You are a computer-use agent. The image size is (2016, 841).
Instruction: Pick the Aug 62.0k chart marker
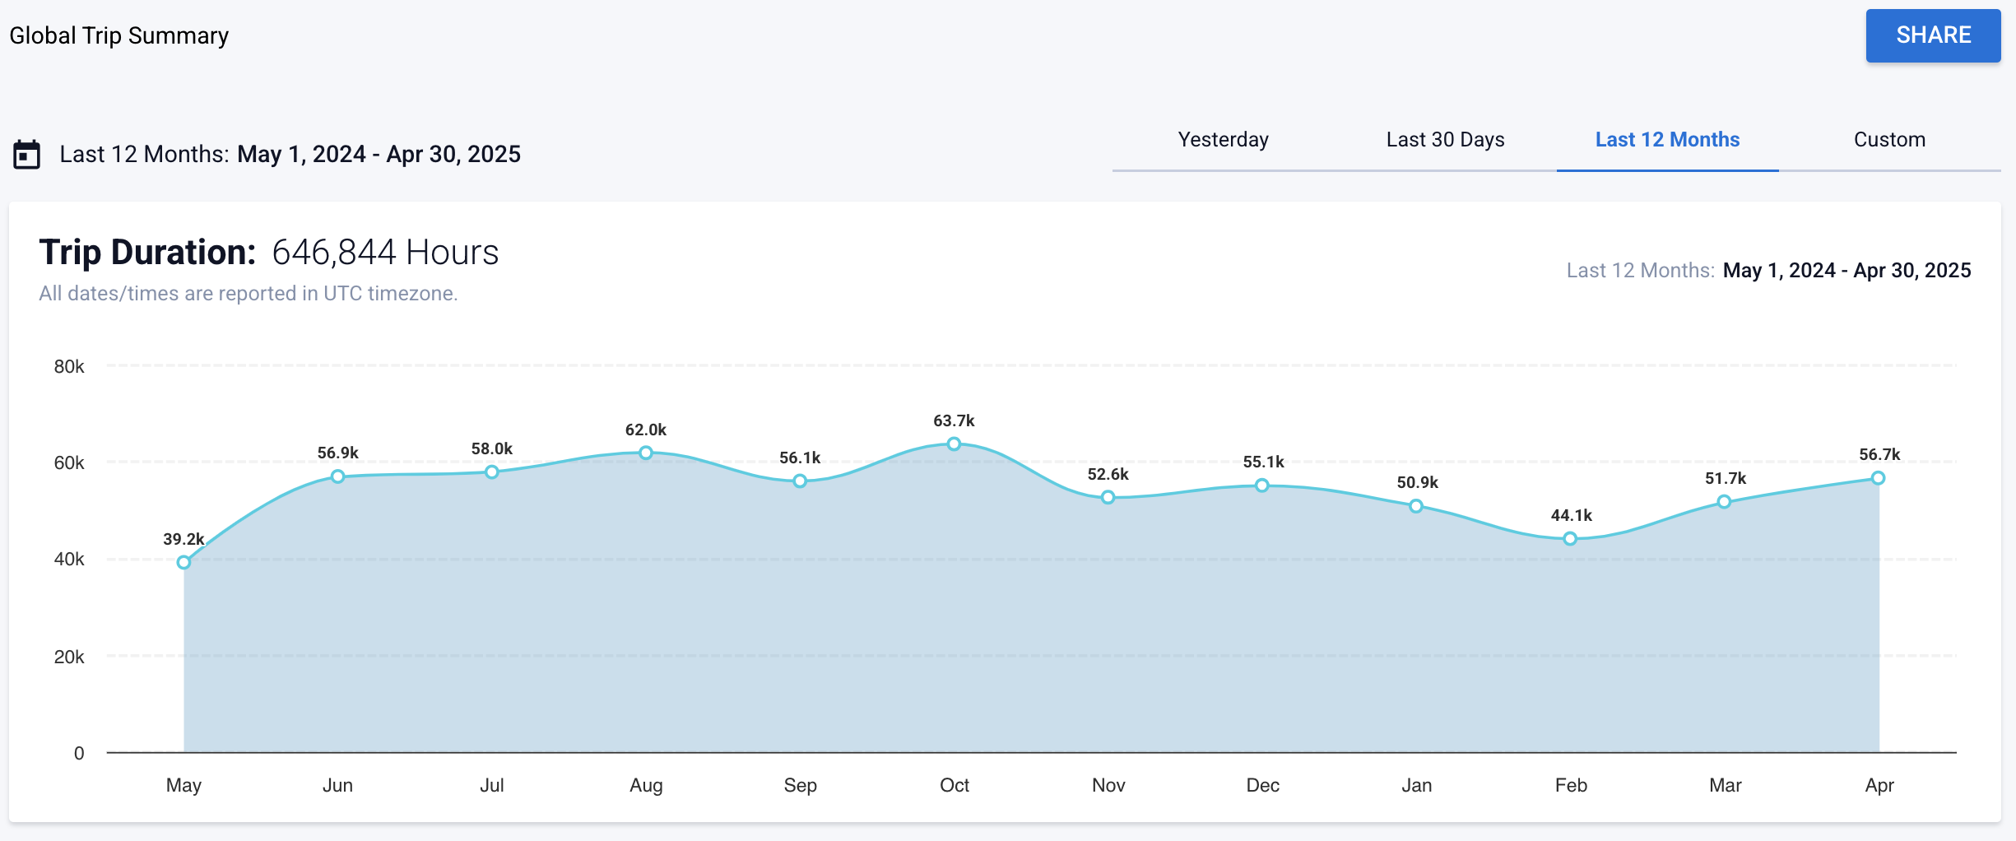pyautogui.click(x=646, y=453)
